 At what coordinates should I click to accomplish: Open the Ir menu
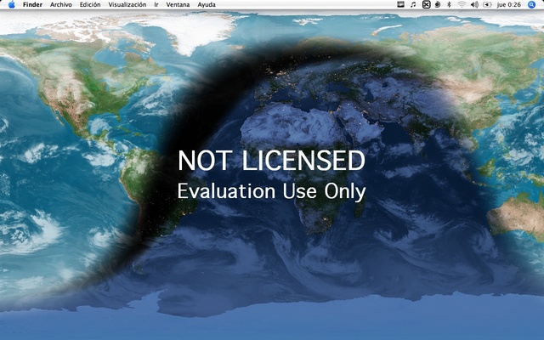click(x=156, y=4)
